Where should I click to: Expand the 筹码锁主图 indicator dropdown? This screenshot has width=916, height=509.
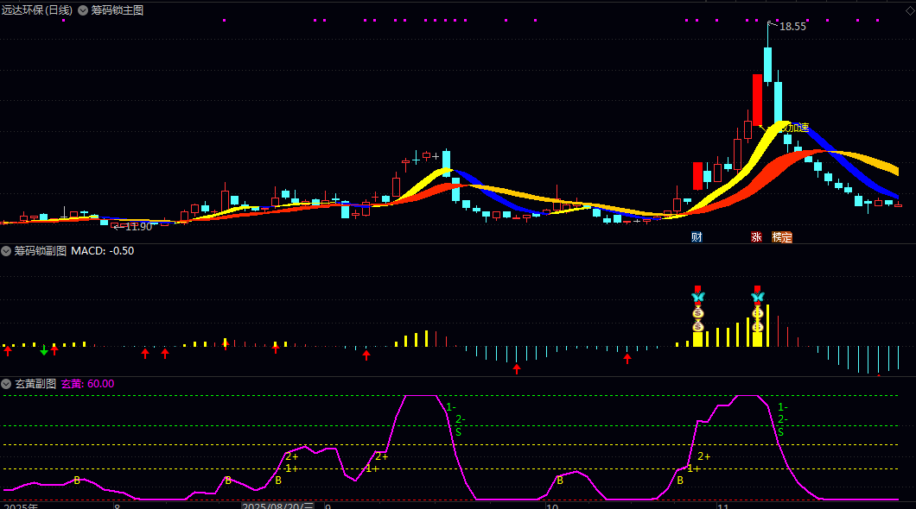point(83,10)
